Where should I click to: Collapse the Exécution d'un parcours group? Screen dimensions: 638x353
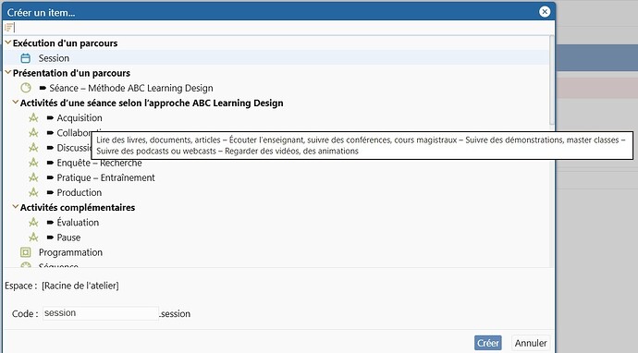(7, 43)
